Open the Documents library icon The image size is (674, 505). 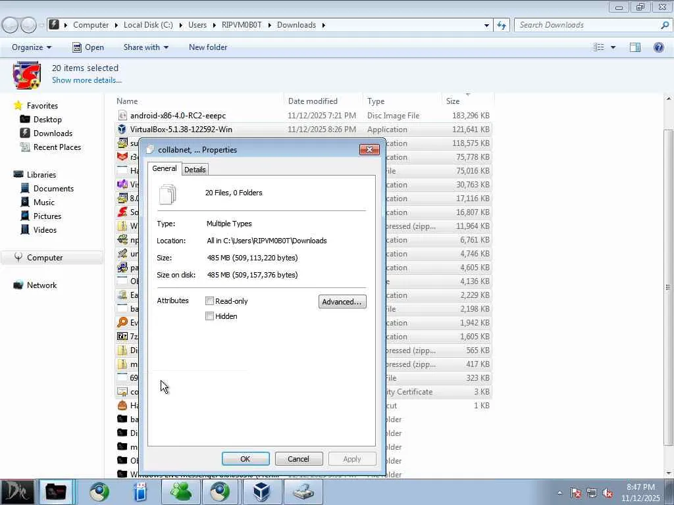click(x=25, y=188)
